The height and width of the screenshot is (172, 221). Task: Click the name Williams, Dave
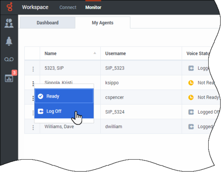pos(59,126)
